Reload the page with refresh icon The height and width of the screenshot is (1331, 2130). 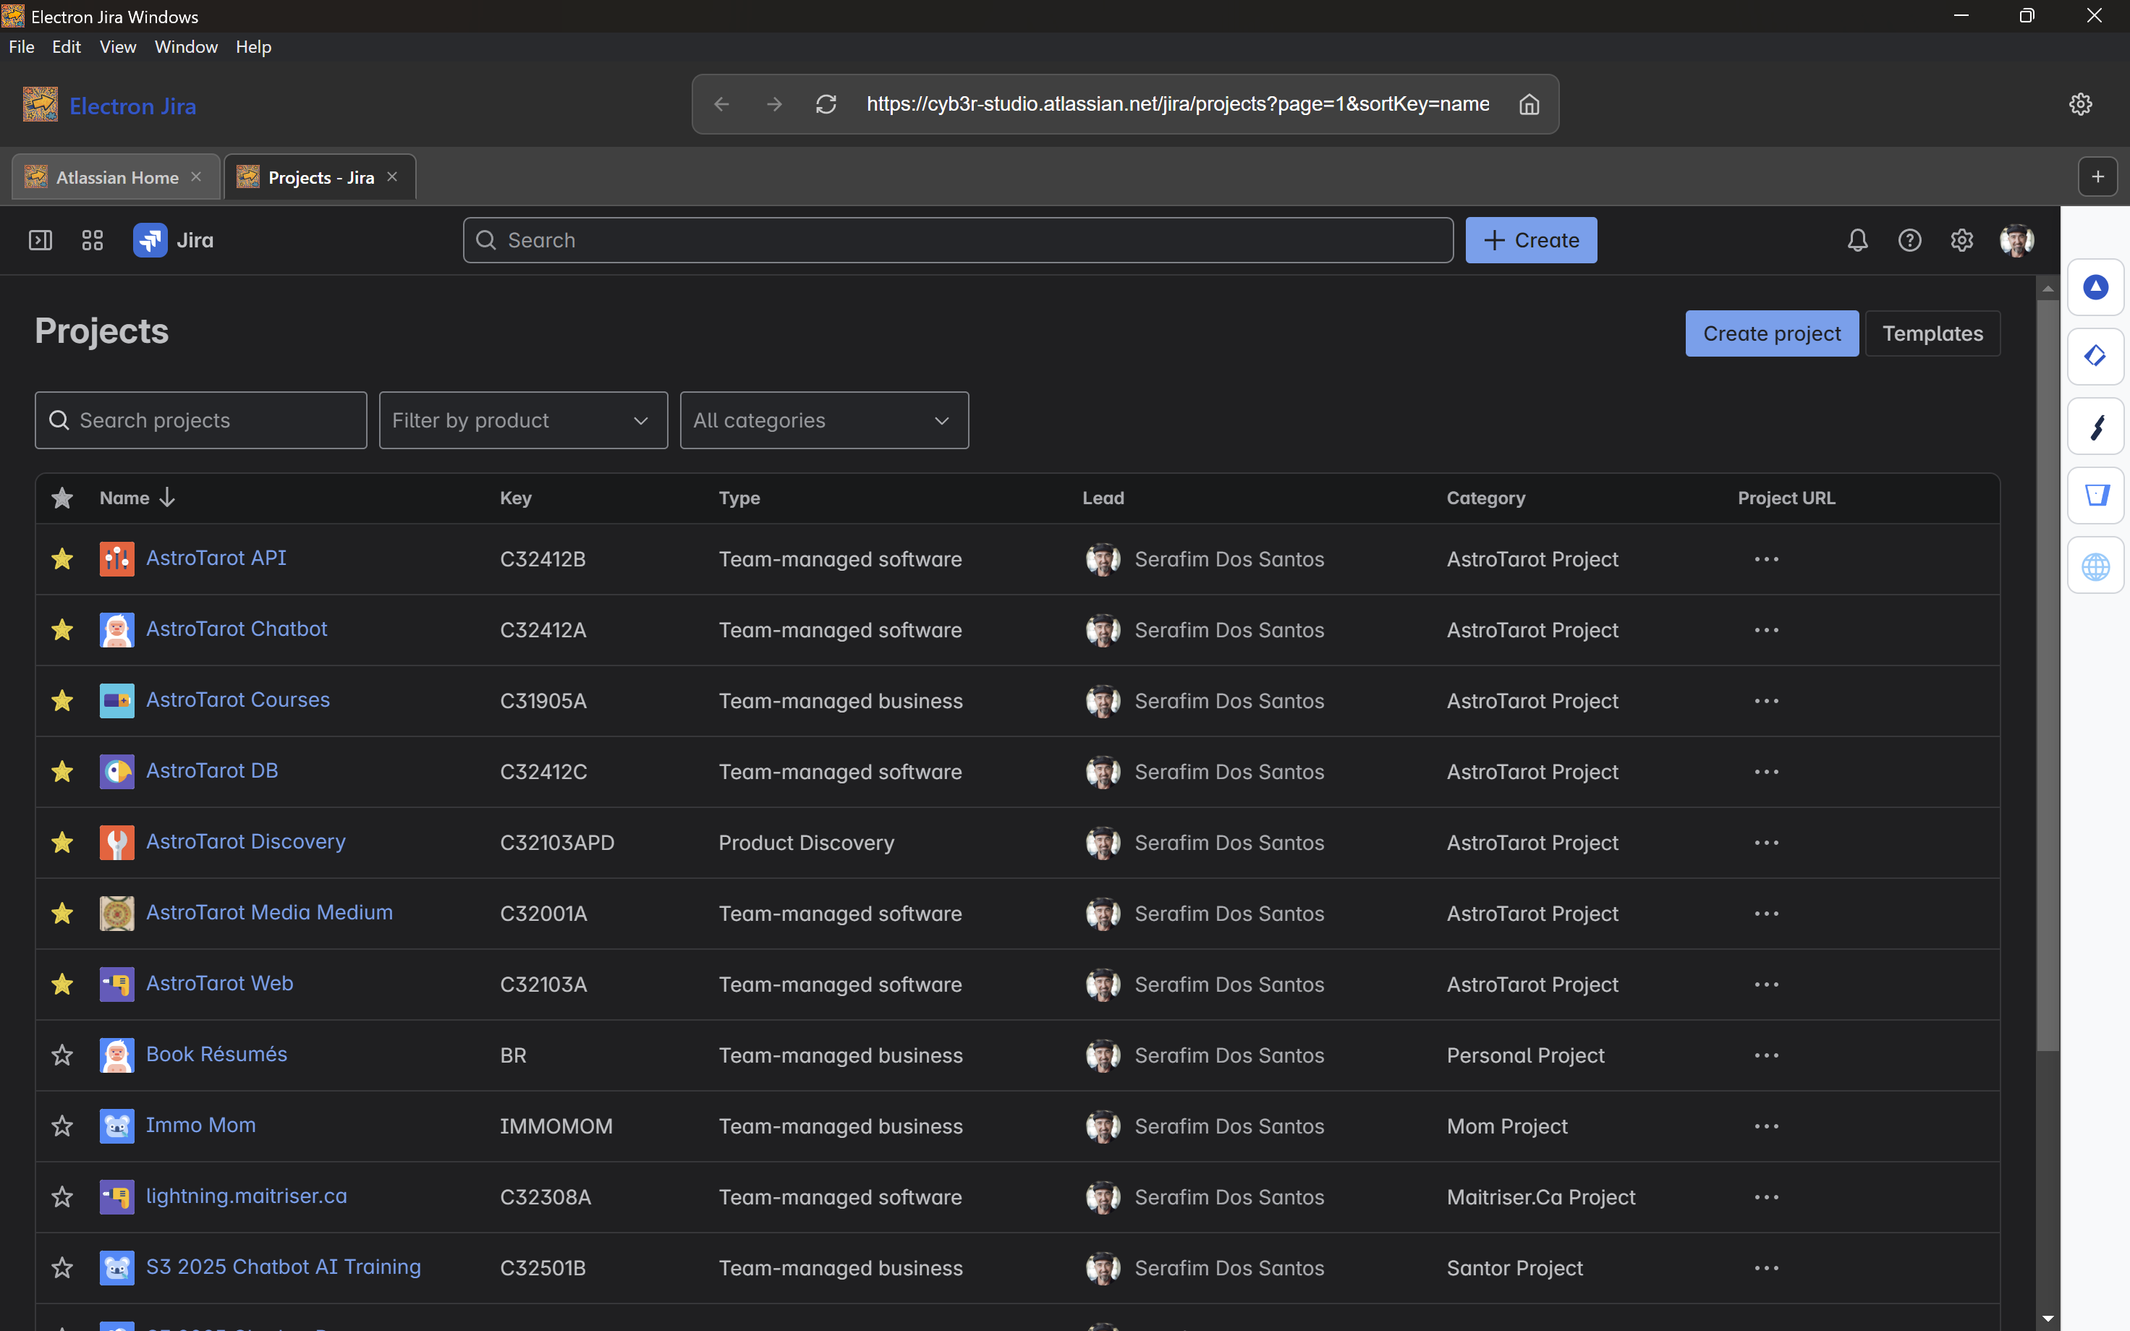826,104
